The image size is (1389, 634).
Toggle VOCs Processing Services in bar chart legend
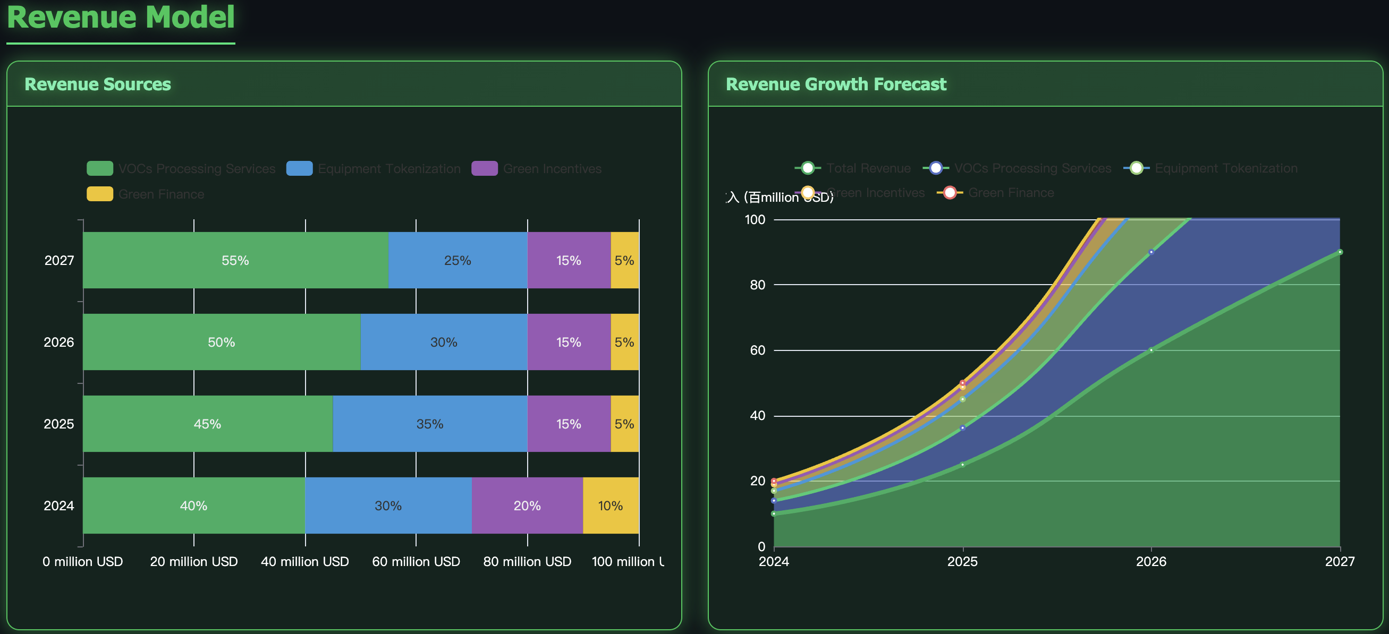[x=100, y=169]
